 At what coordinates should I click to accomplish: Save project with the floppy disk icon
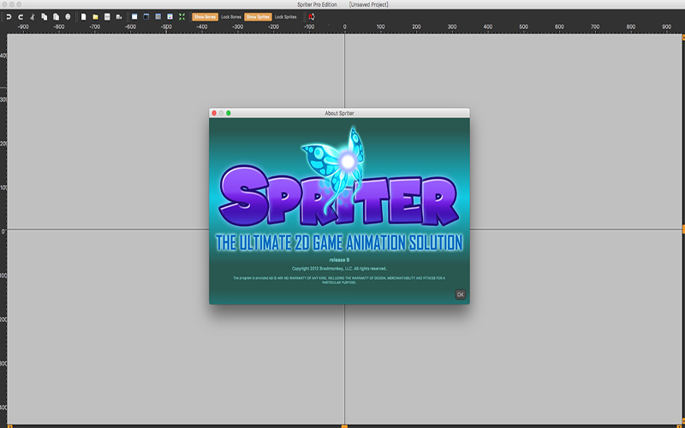pos(107,17)
